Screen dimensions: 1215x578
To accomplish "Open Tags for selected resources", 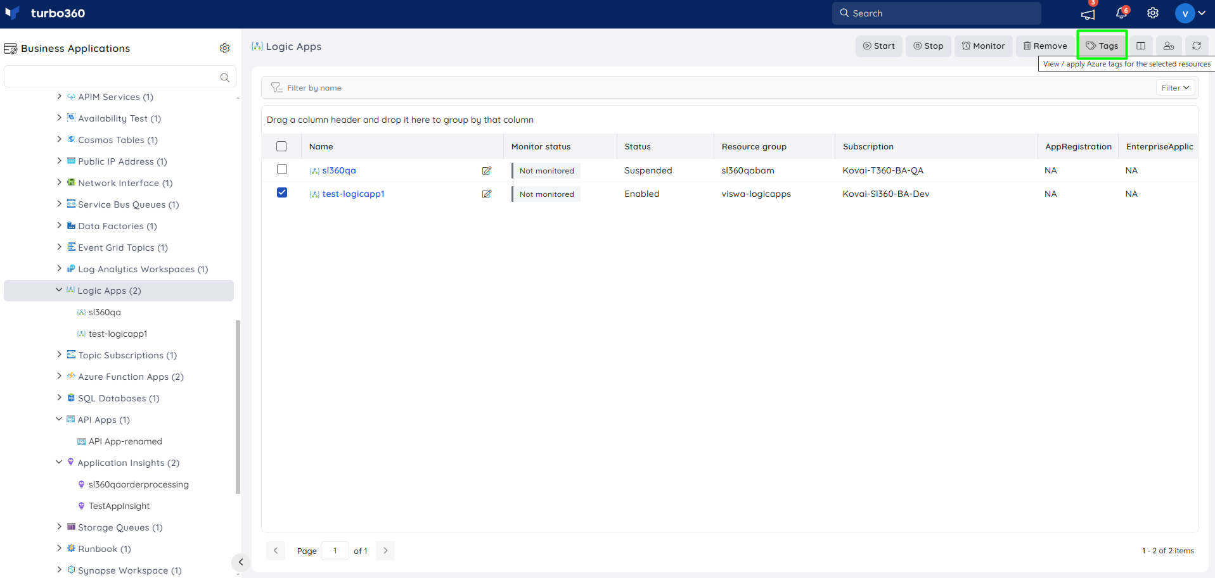I will (1102, 46).
